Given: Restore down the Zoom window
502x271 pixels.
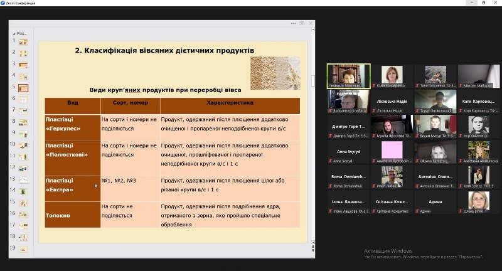Looking at the screenshot, I should pyautogui.click(x=483, y=3).
